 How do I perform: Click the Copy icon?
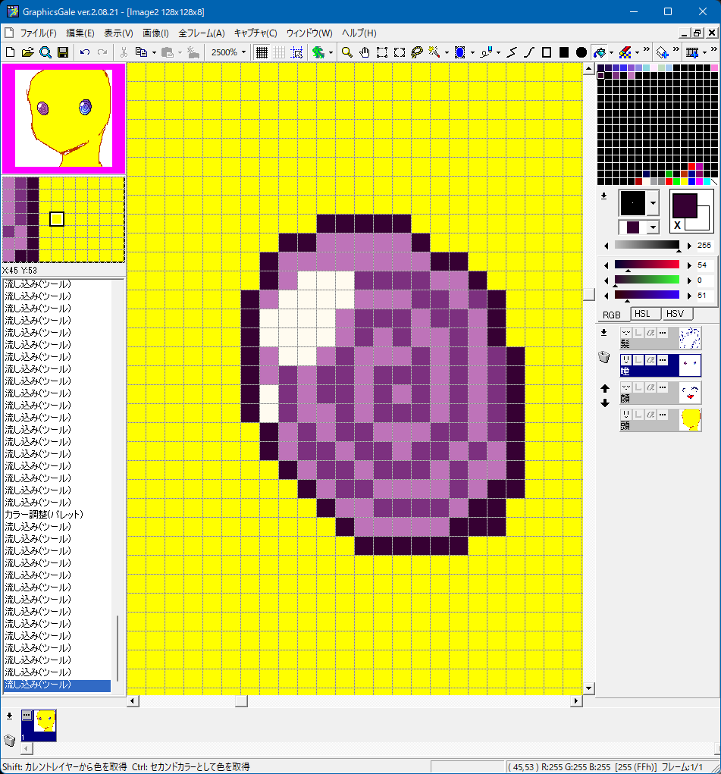[141, 52]
